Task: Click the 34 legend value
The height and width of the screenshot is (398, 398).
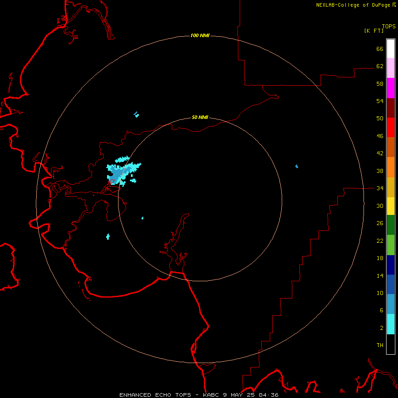Action: tap(380, 188)
